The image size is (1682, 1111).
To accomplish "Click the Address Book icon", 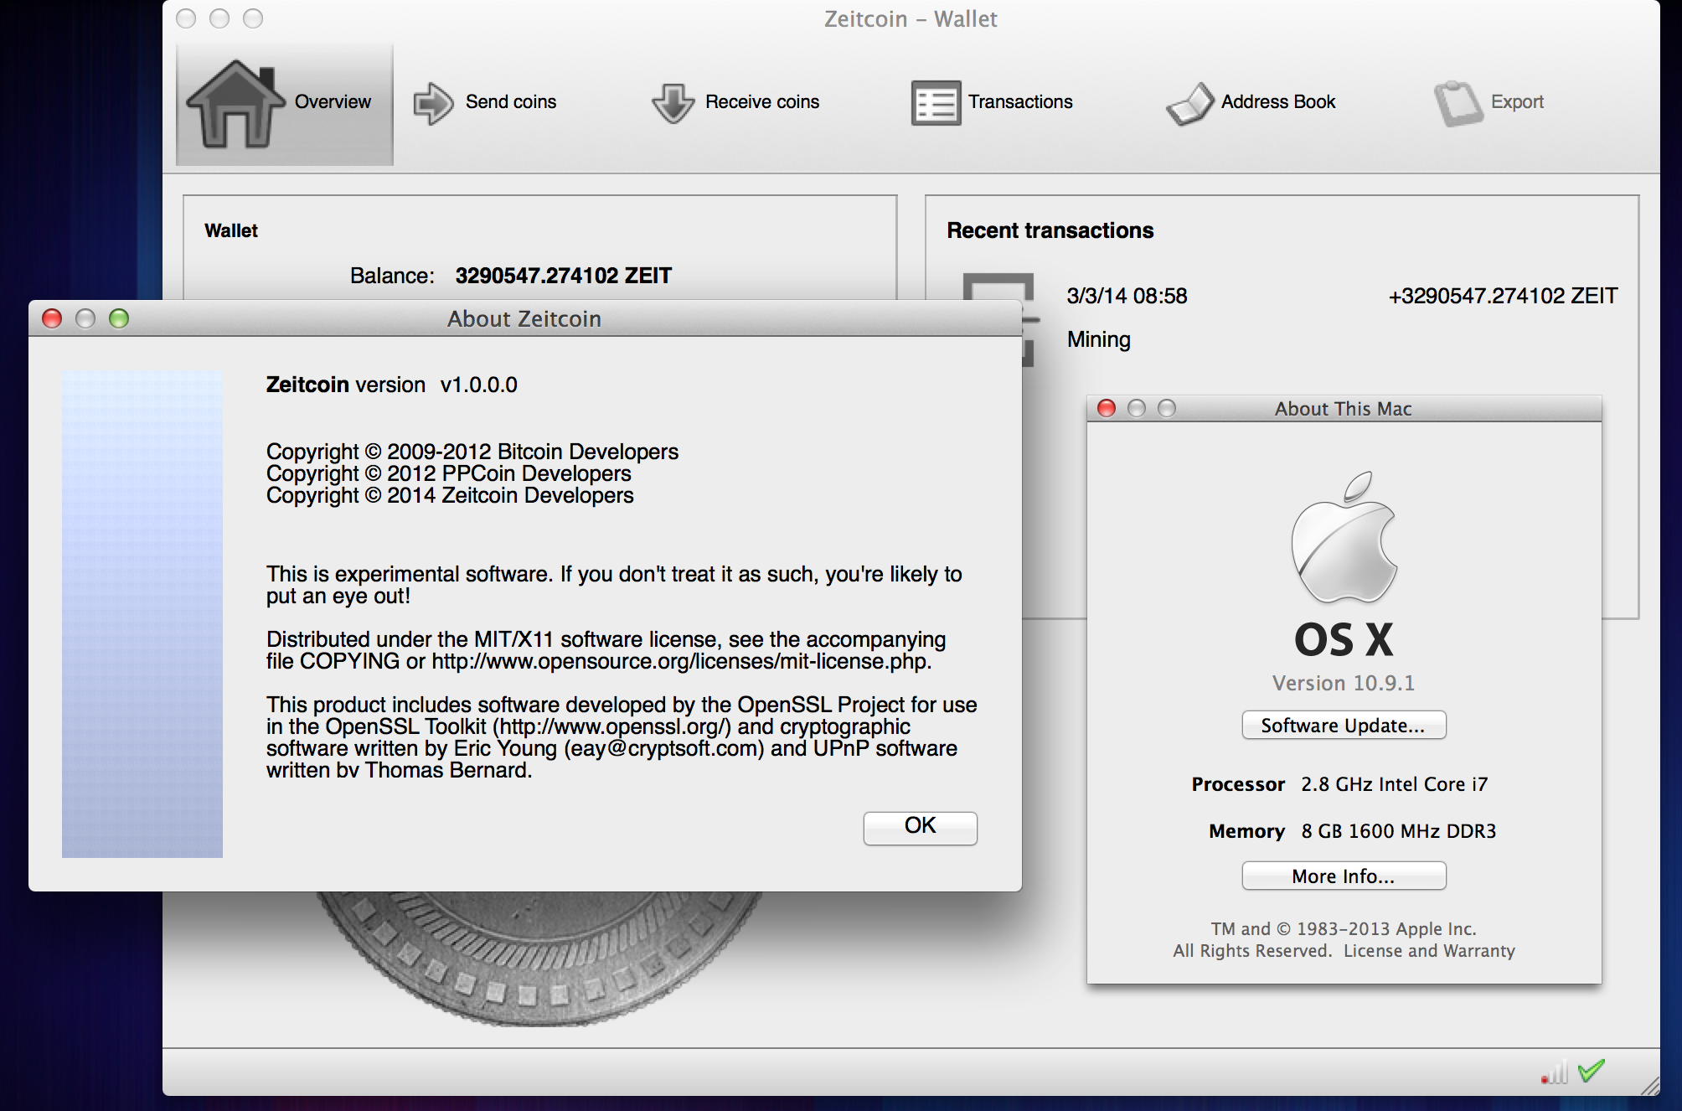I will [1189, 103].
